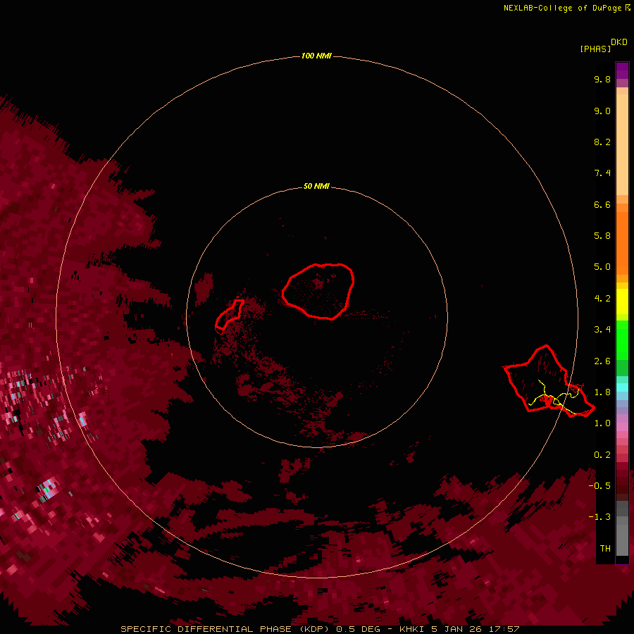This screenshot has height=634, width=634.
Task: Click the island outline with yellow roads
Action: point(549,381)
